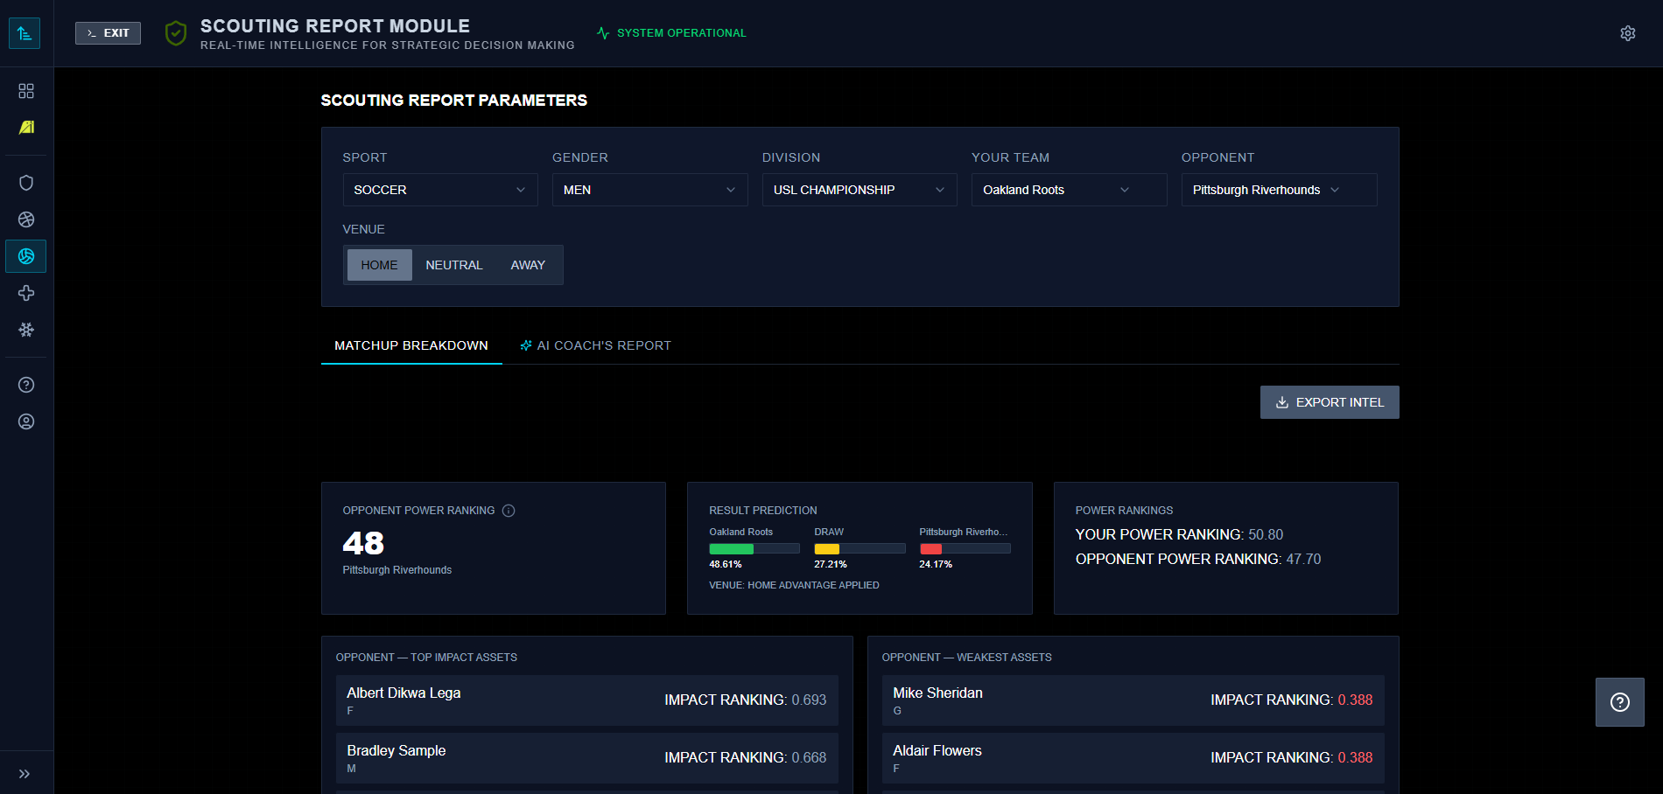The image size is (1663, 794).
Task: Select the highlighted volleyball icon in the sidebar
Action: tap(26, 256)
